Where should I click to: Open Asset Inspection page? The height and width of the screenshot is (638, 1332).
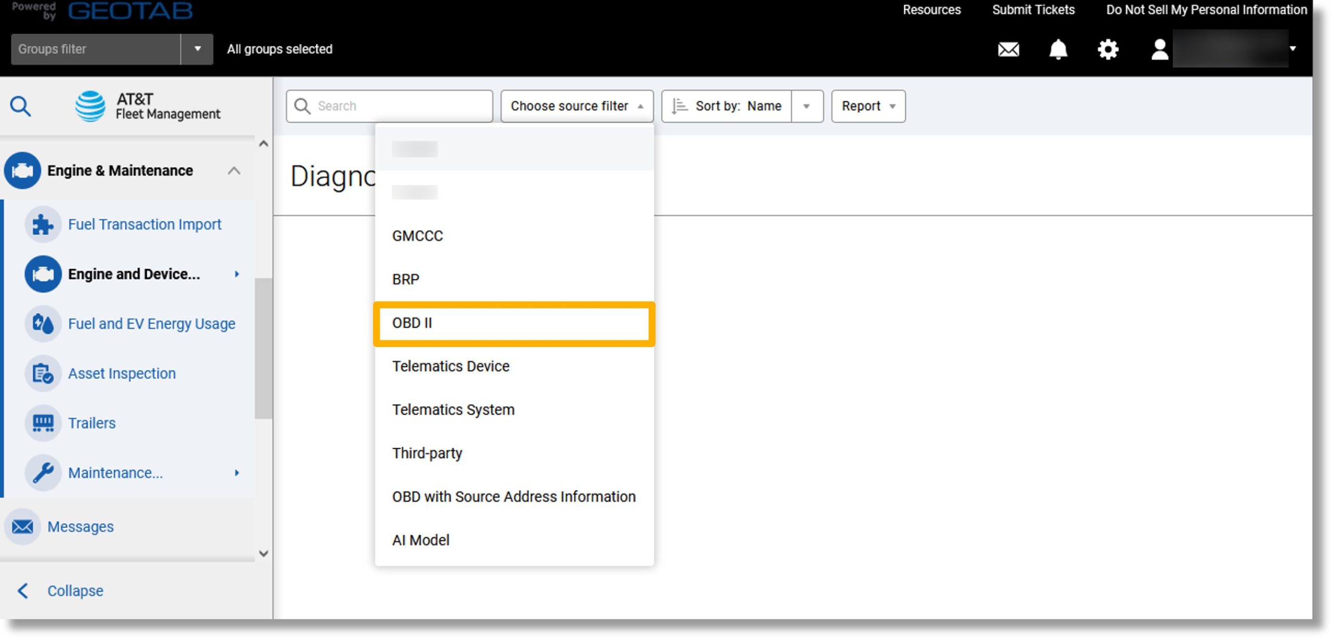click(x=122, y=374)
